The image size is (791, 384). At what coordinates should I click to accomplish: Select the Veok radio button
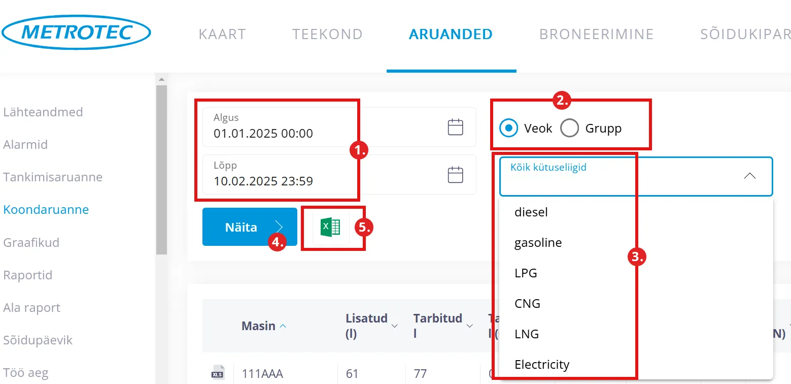pyautogui.click(x=508, y=129)
